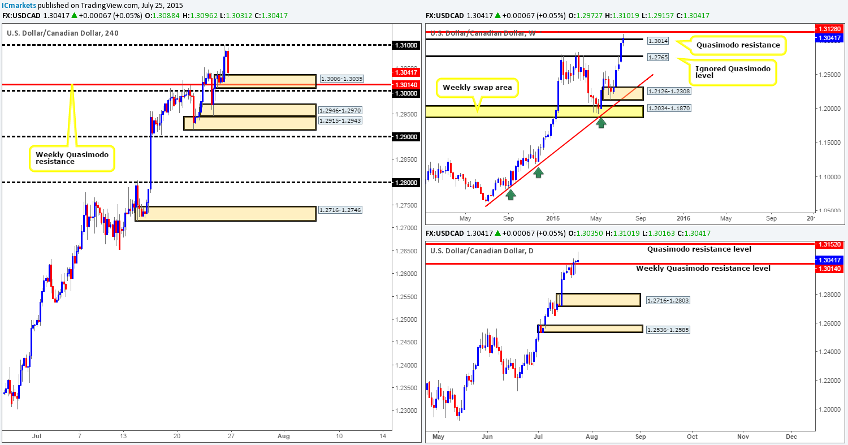The image size is (848, 445).
Task: Click the Oct date label on daily chart
Action: [691, 437]
